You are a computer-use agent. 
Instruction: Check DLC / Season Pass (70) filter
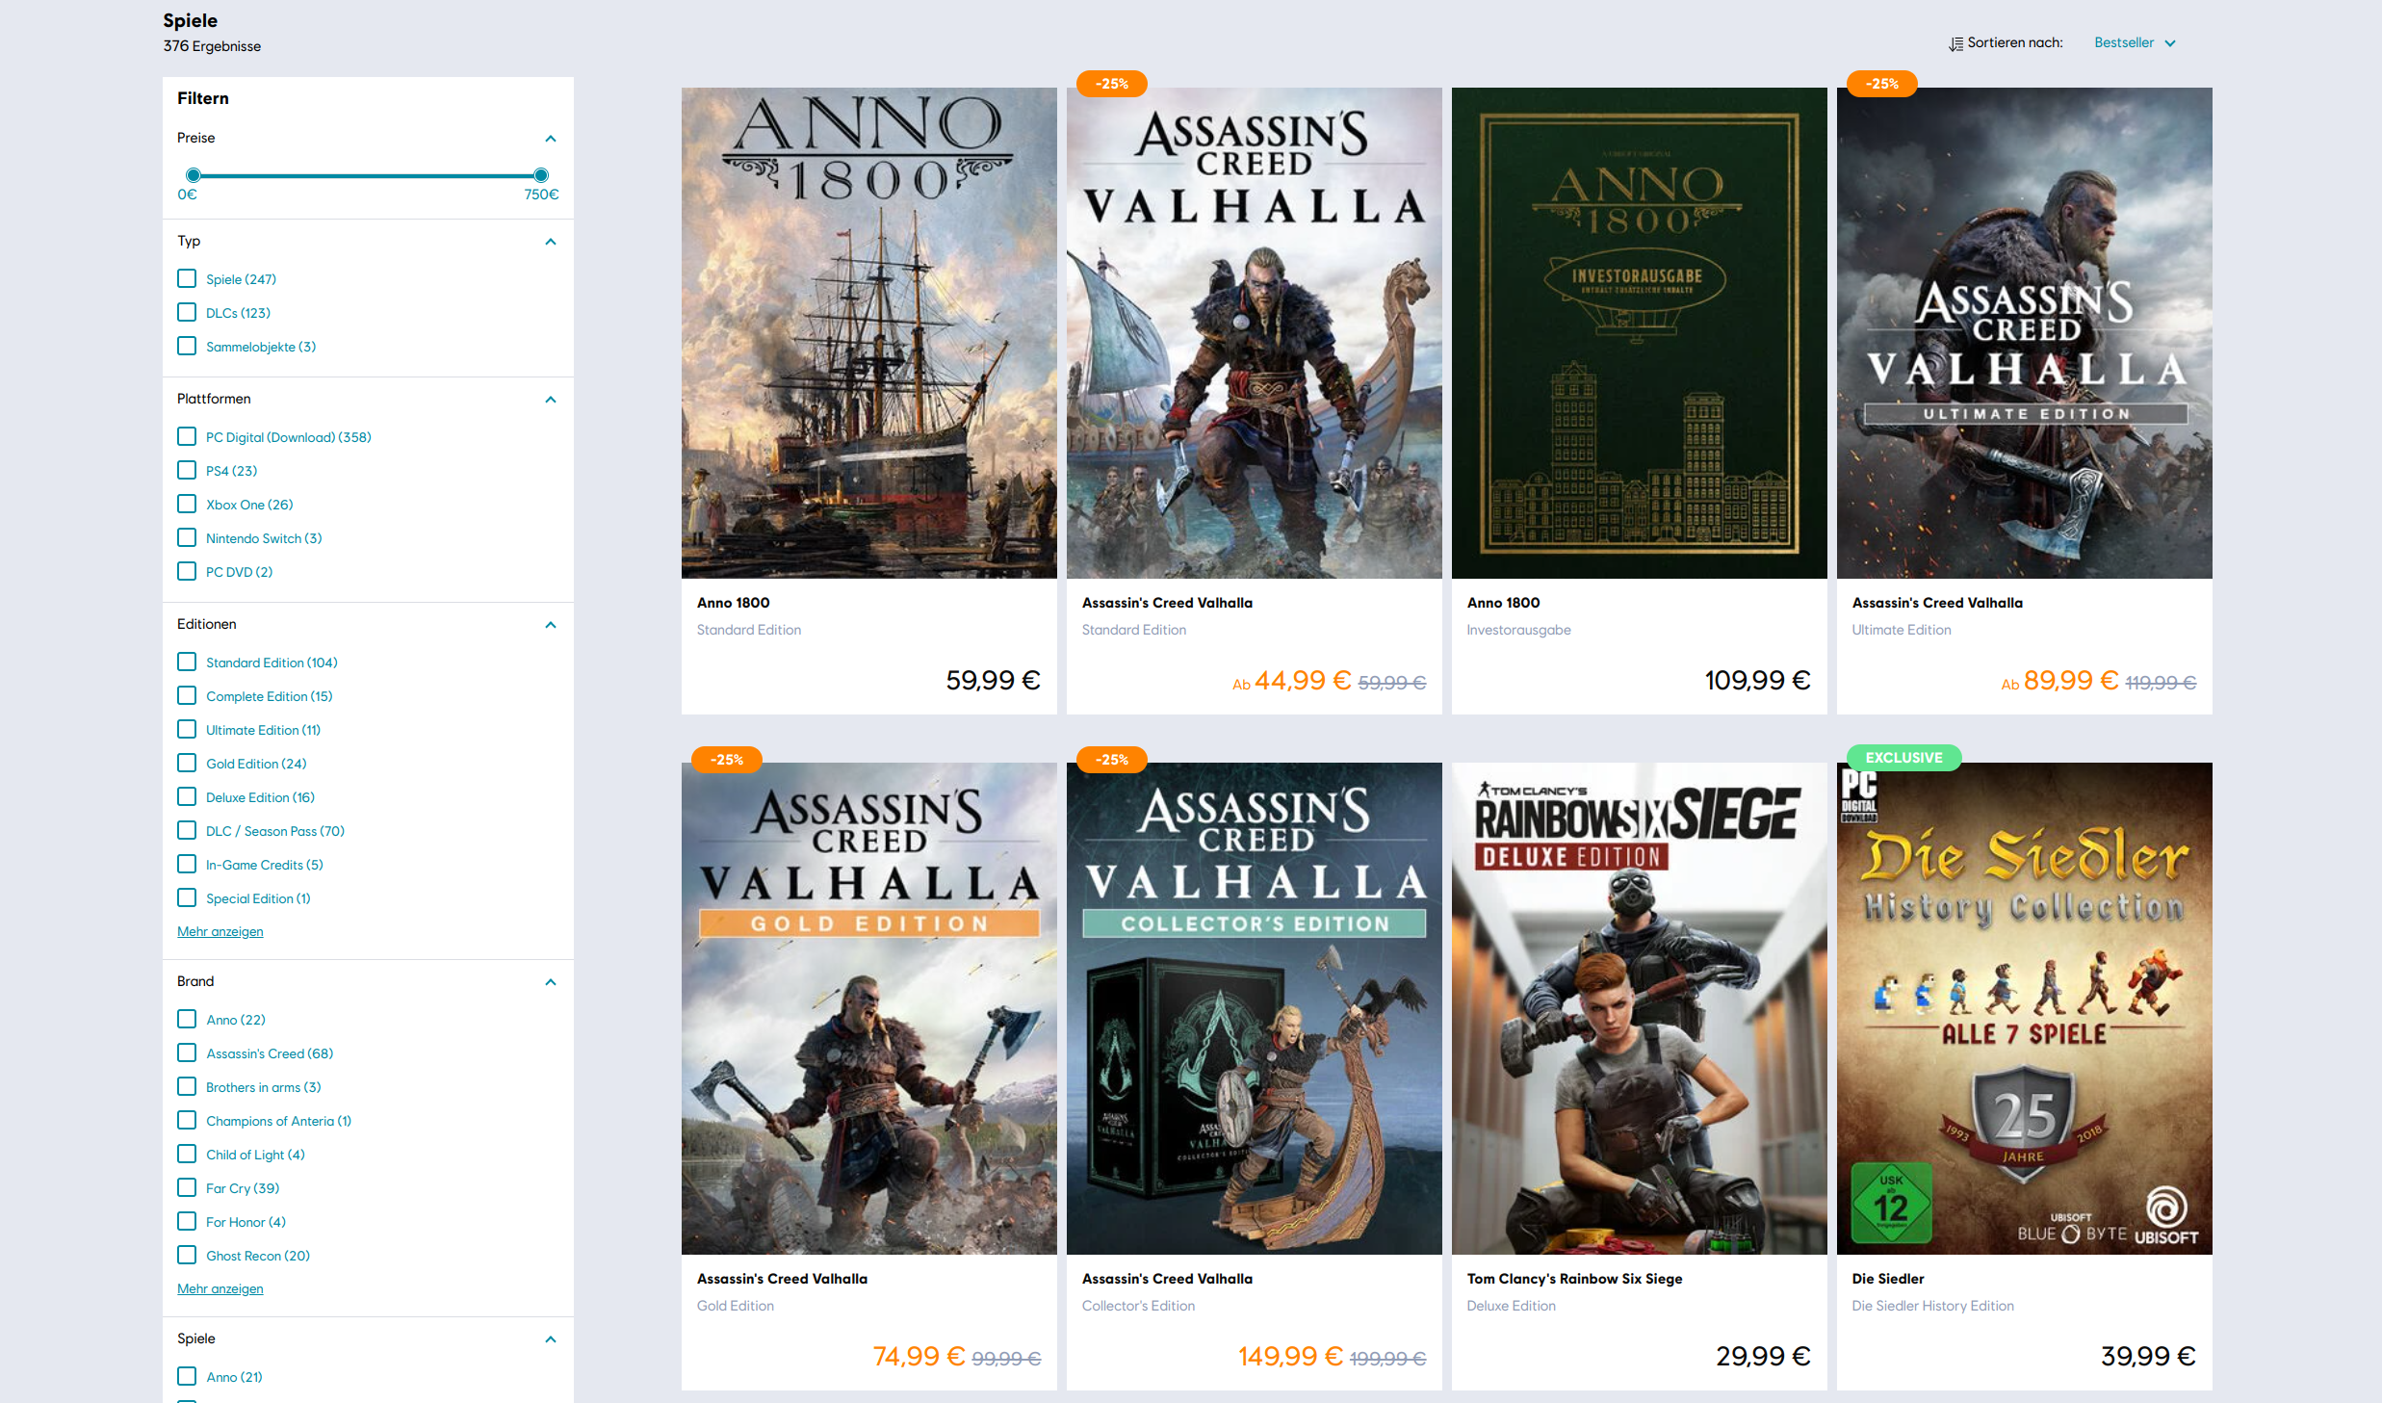(x=187, y=830)
